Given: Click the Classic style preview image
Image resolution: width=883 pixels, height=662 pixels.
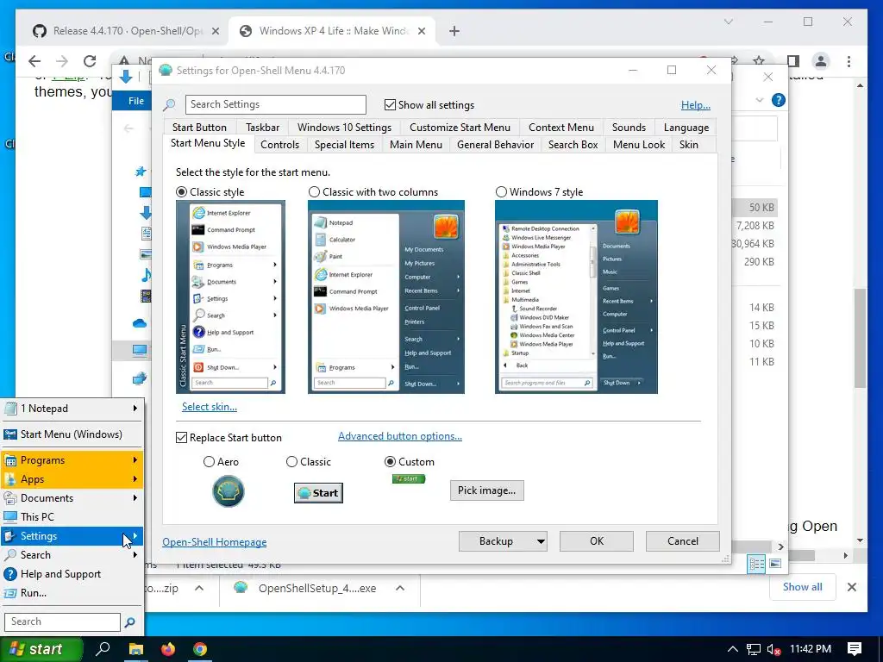Looking at the screenshot, I should tap(230, 297).
